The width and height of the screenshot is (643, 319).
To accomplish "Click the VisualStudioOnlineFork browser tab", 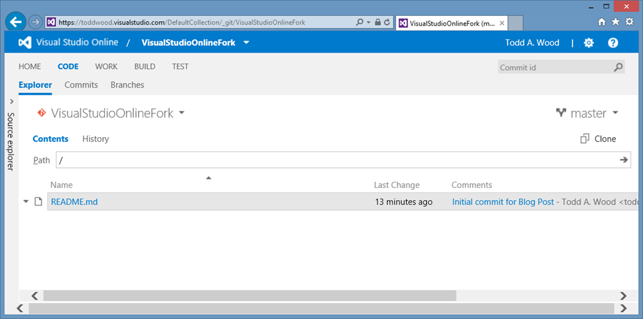I will (451, 23).
